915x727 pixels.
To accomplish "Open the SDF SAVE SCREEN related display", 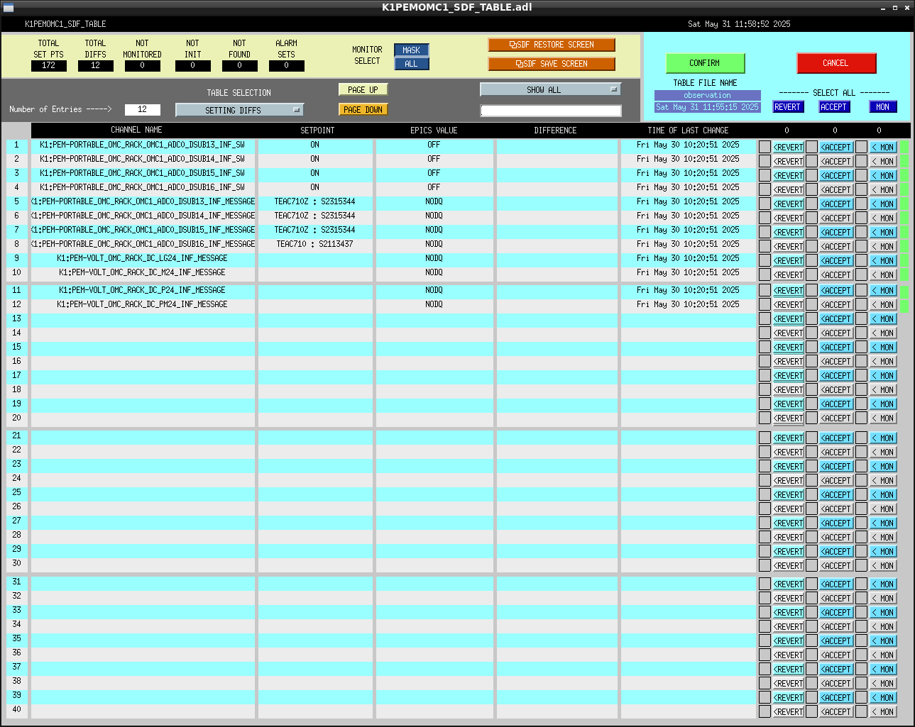I will click(552, 64).
